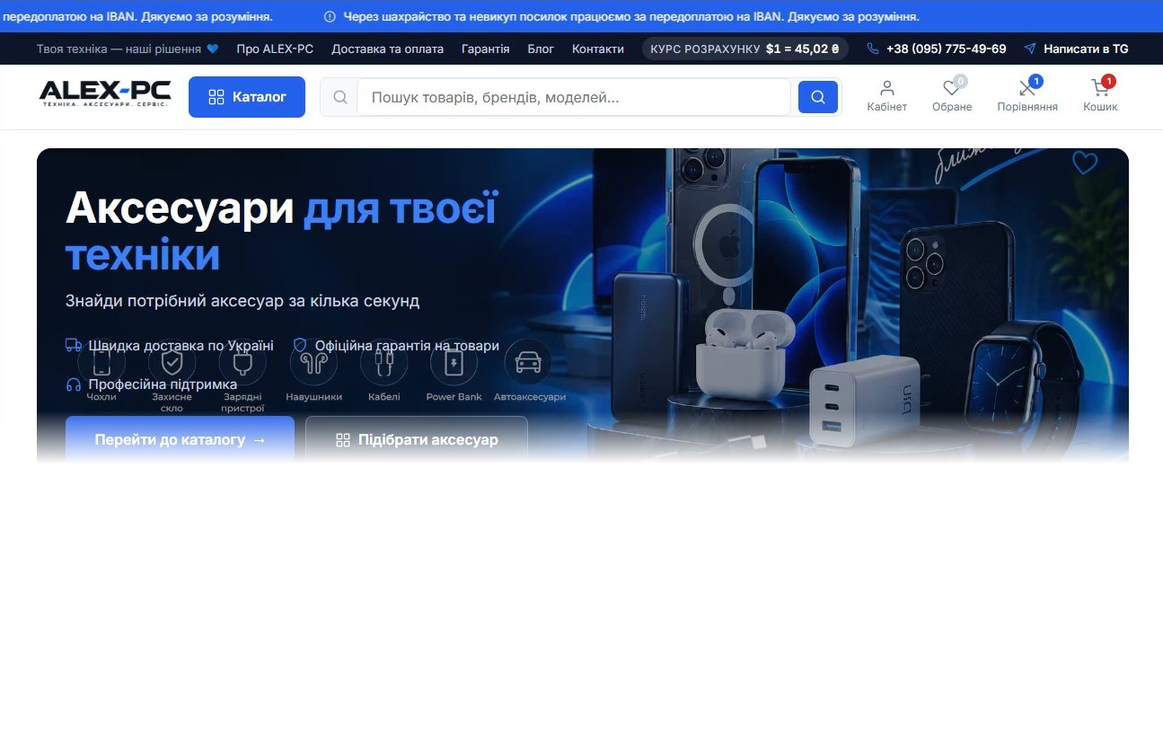Click the phone number +38 (095) 775-49-69
This screenshot has height=742, width=1163.
tap(937, 49)
